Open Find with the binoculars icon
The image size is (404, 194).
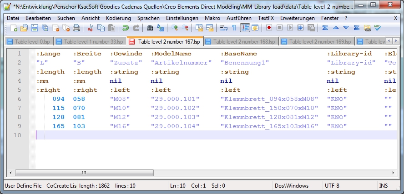tap(150, 28)
